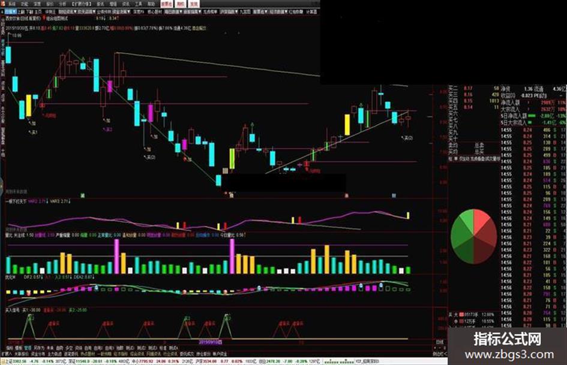Open 核心题材 toolbar item

(154, 11)
